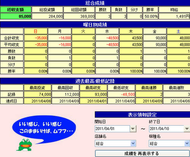Click the 記録 value 74,000
This screenshot has height=157, width=190.
point(38,94)
